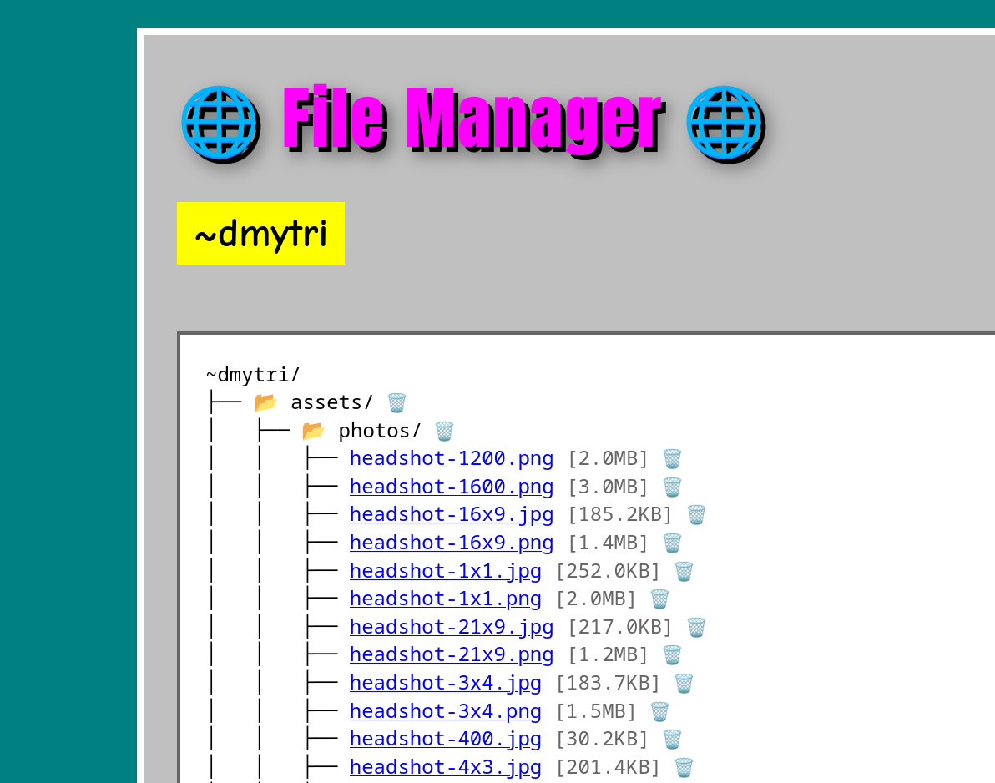Click trash icon next to photos folder
995x783 pixels.
click(x=444, y=432)
